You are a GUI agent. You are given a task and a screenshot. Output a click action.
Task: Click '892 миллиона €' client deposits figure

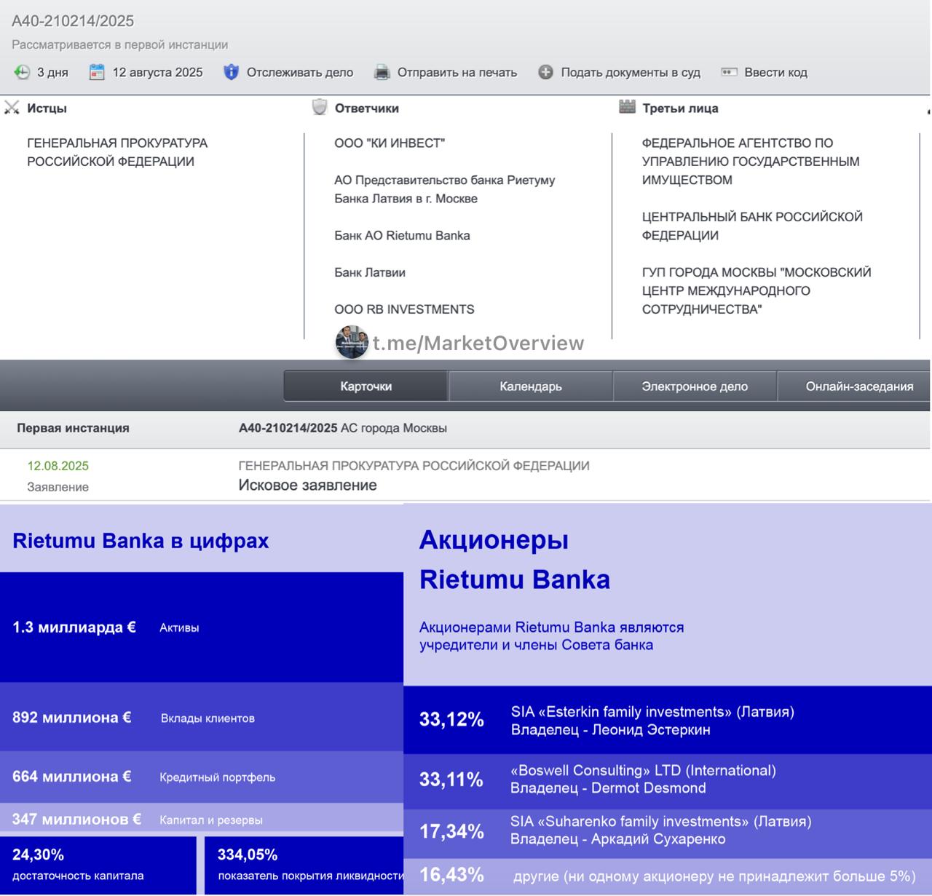[71, 717]
